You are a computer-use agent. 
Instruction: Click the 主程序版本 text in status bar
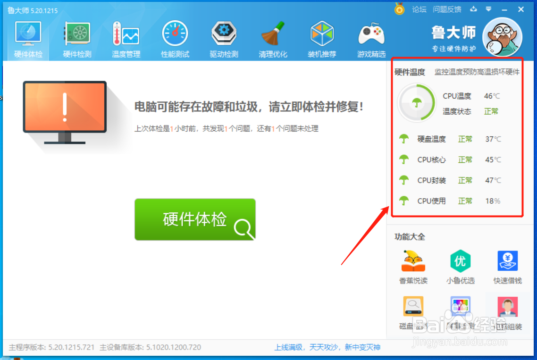pyautogui.click(x=51, y=347)
